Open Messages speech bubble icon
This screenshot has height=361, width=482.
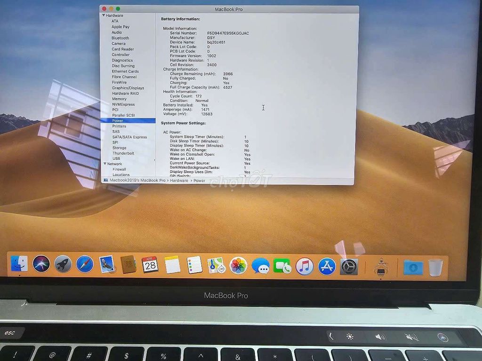point(261,266)
